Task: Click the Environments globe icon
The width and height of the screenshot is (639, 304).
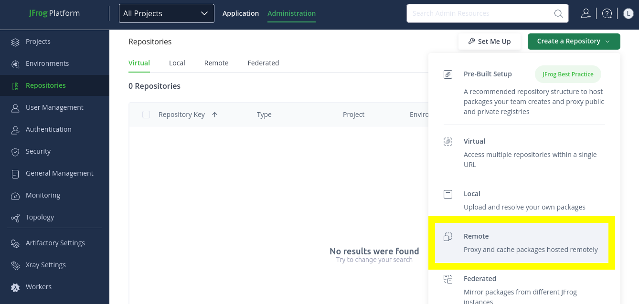Action: click(x=15, y=63)
